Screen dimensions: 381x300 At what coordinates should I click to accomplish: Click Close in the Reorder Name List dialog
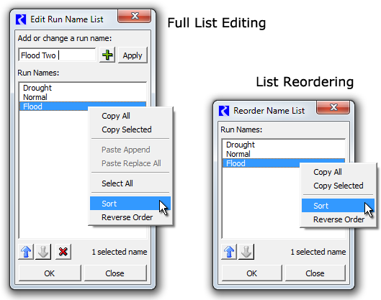[x=315, y=273]
